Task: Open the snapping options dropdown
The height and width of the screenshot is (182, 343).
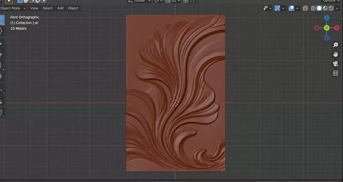Action: coord(176,1)
